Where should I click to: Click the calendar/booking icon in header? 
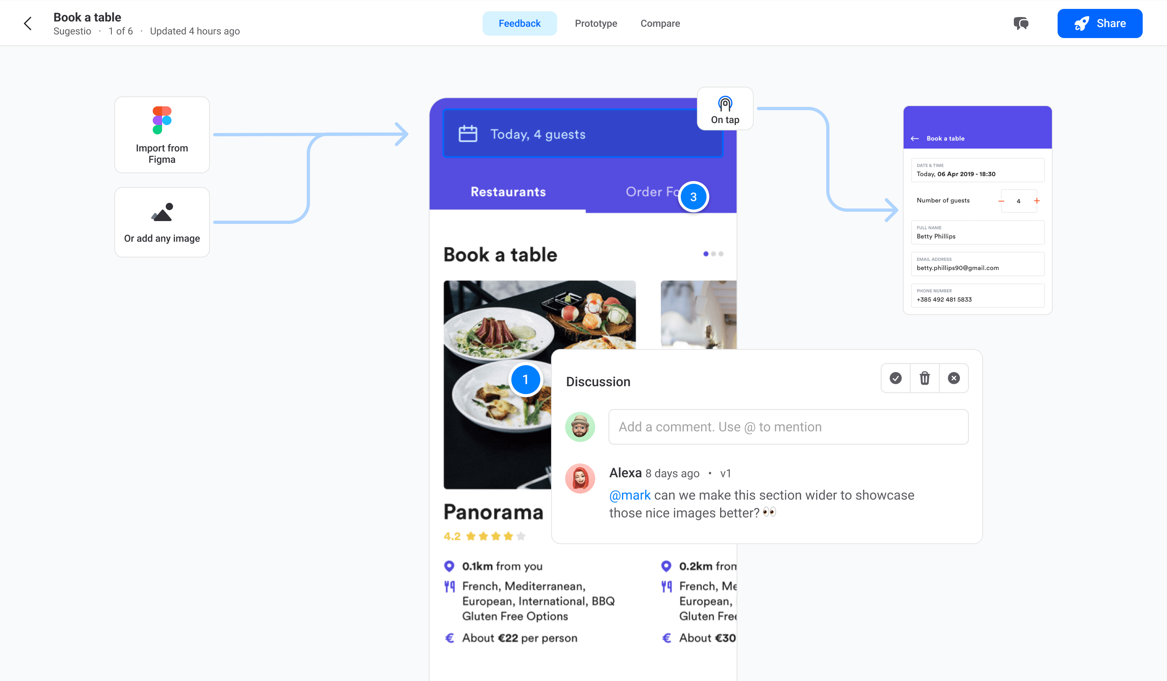pyautogui.click(x=468, y=134)
